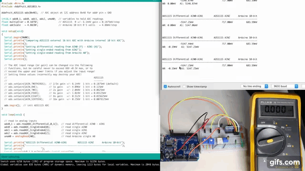Click the Arduino Uno board in the video
The image size is (305, 171).
point(180,147)
